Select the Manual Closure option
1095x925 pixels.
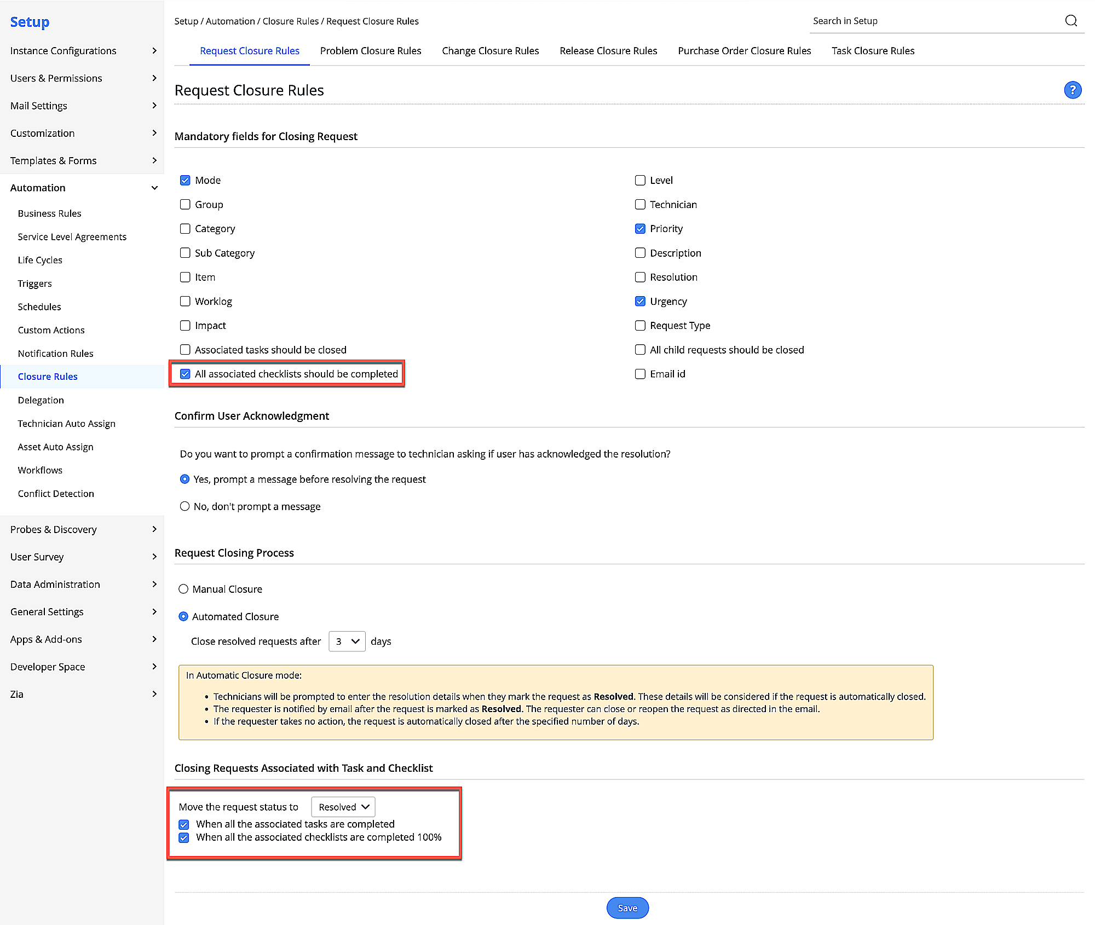pos(183,588)
